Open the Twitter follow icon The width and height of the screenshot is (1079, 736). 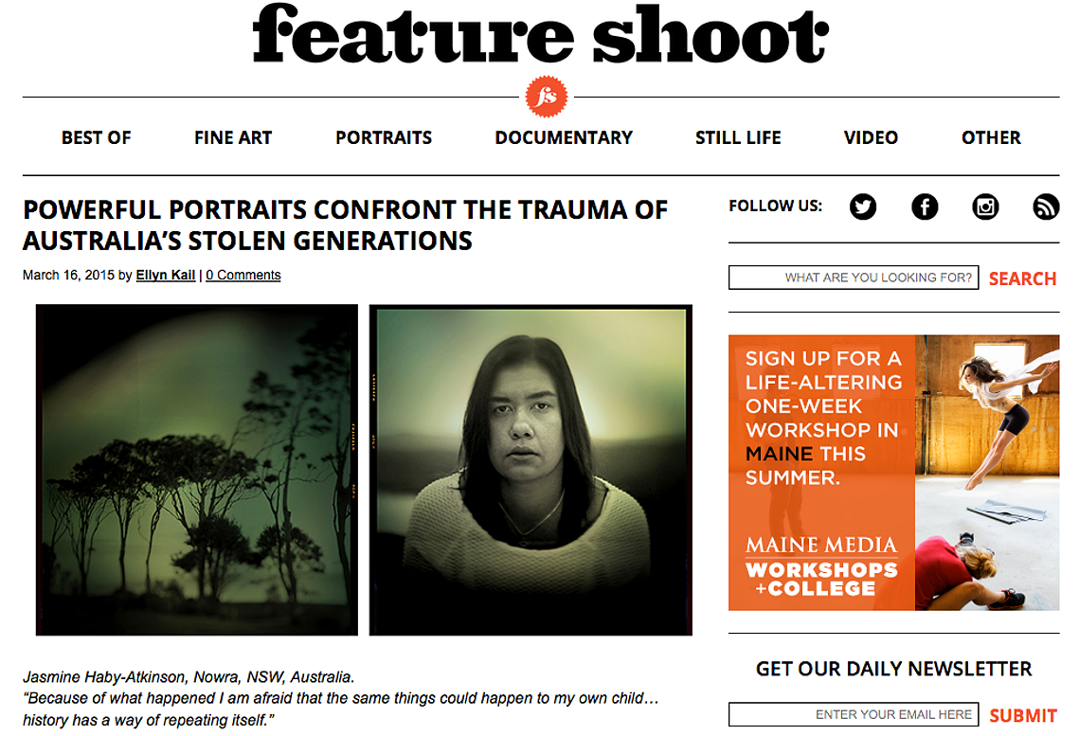(862, 206)
